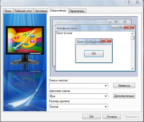
Task: Click close icon of Неактивное окно preview
Action: click(125, 22)
